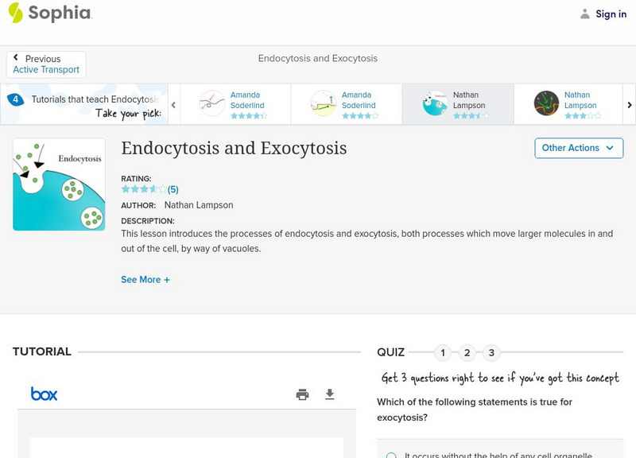Open author Nathan Lampson's profile link
Screen dimensions: 636x458
click(199, 205)
